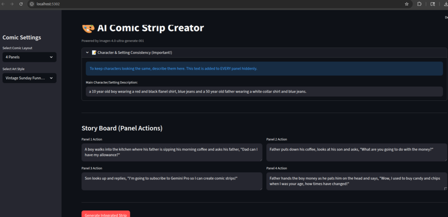Screen dimensions: 448x217
Task: Click the Panel 3 Action text area
Action: [171, 181]
